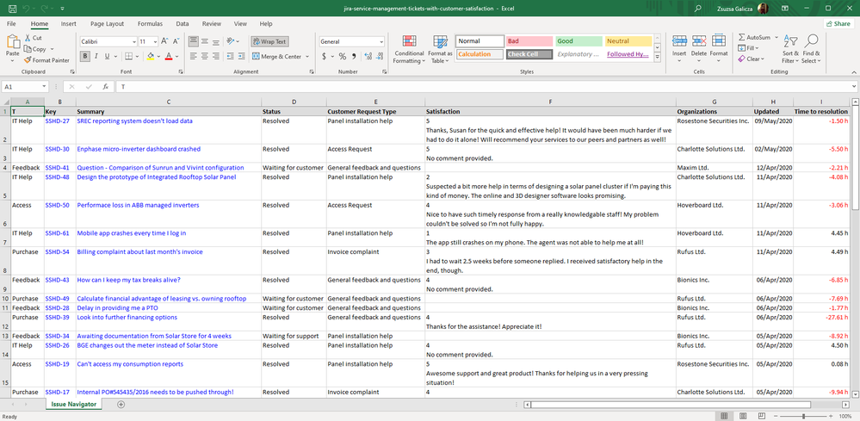
Task: Open the Fill Color yellow swatch
Action: click(x=151, y=57)
